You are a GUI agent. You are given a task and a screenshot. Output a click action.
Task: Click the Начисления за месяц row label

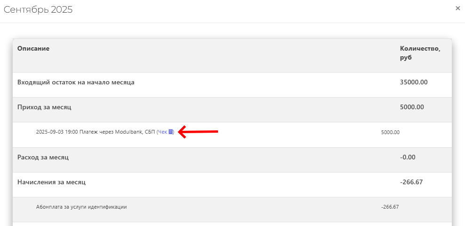tap(51, 182)
